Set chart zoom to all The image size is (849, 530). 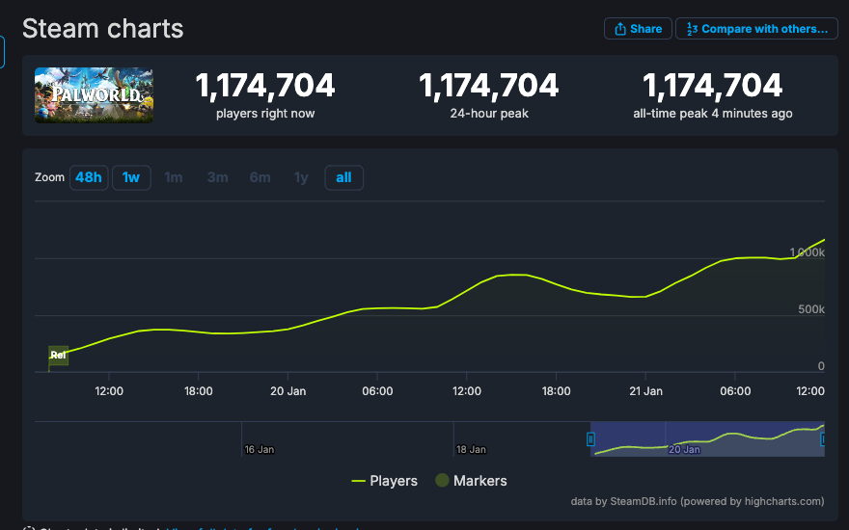[343, 177]
